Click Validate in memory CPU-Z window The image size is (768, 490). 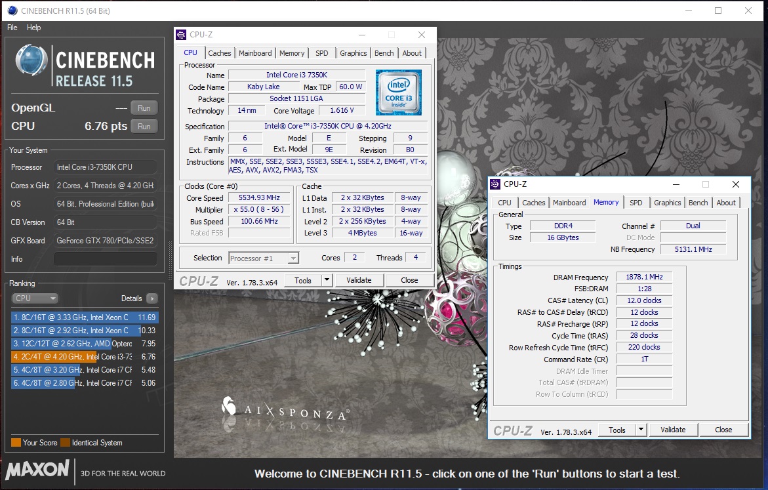point(673,430)
